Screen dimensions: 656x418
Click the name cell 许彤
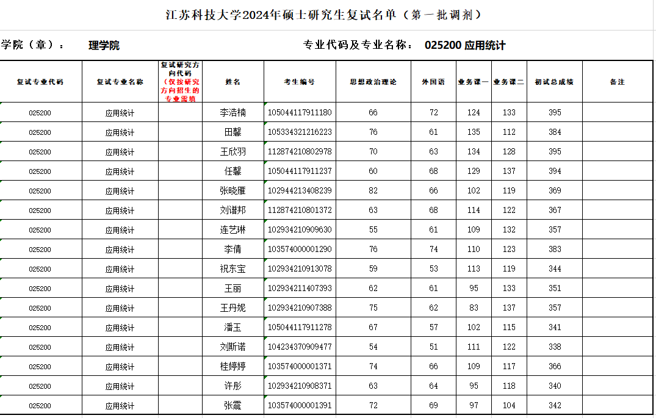pyautogui.click(x=233, y=386)
